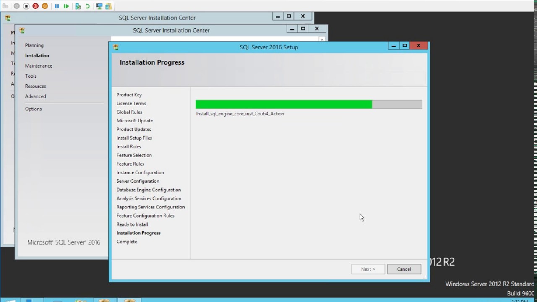Open Tools section in Installation Center

pyautogui.click(x=31, y=76)
